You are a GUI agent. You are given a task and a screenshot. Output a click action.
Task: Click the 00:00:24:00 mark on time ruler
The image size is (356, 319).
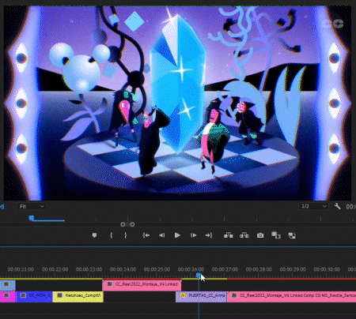[x=123, y=269]
